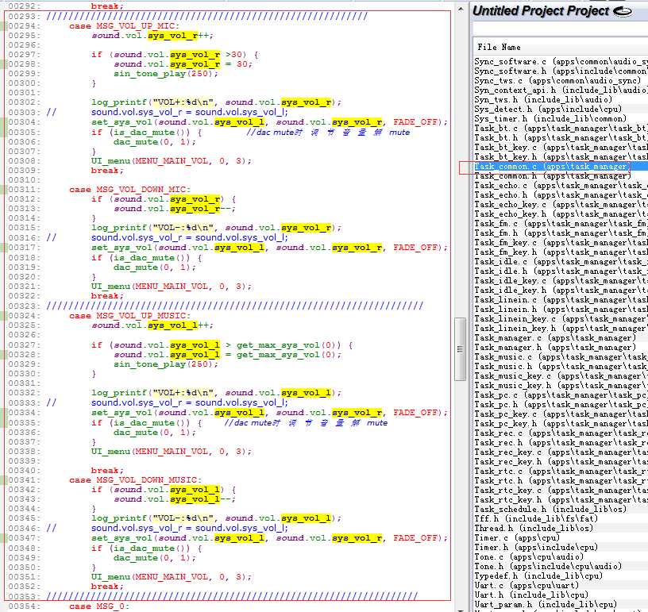The width and height of the screenshot is (648, 612).
Task: Focus the project file search field
Action: (x=561, y=29)
